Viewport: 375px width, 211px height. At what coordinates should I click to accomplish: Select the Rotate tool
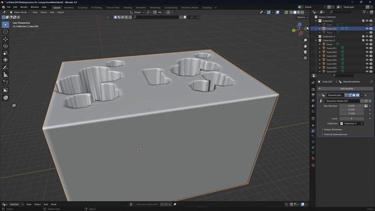[5, 46]
